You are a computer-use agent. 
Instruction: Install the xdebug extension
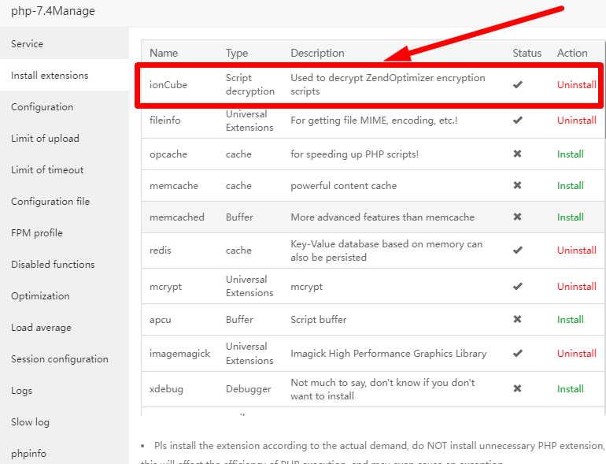point(571,389)
